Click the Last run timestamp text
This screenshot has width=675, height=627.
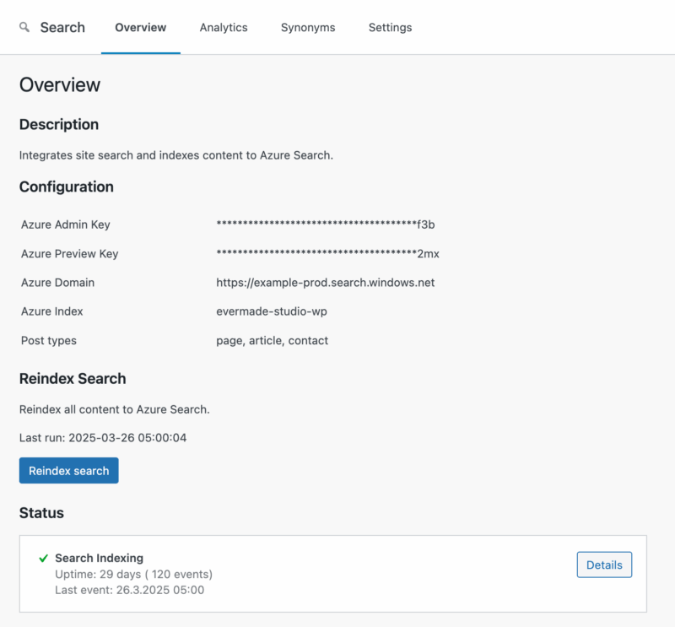click(103, 438)
